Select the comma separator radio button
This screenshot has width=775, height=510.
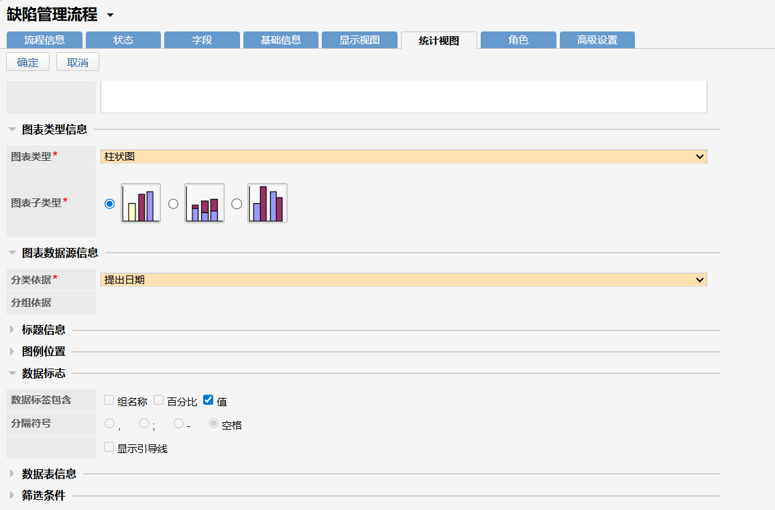[x=110, y=424]
